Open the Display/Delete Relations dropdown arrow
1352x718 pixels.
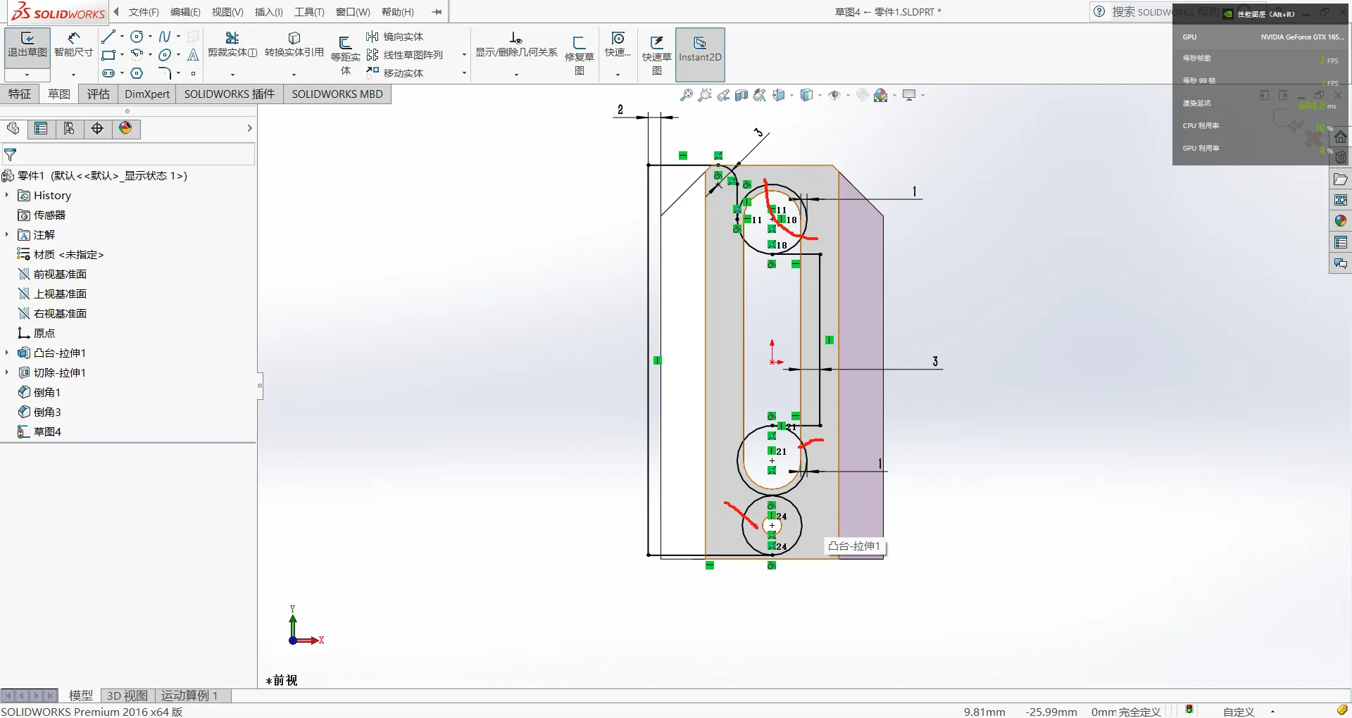[516, 75]
